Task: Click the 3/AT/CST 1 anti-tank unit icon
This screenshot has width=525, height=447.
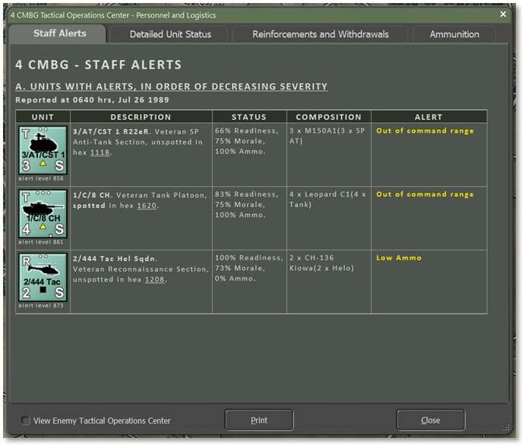Action: 43,150
